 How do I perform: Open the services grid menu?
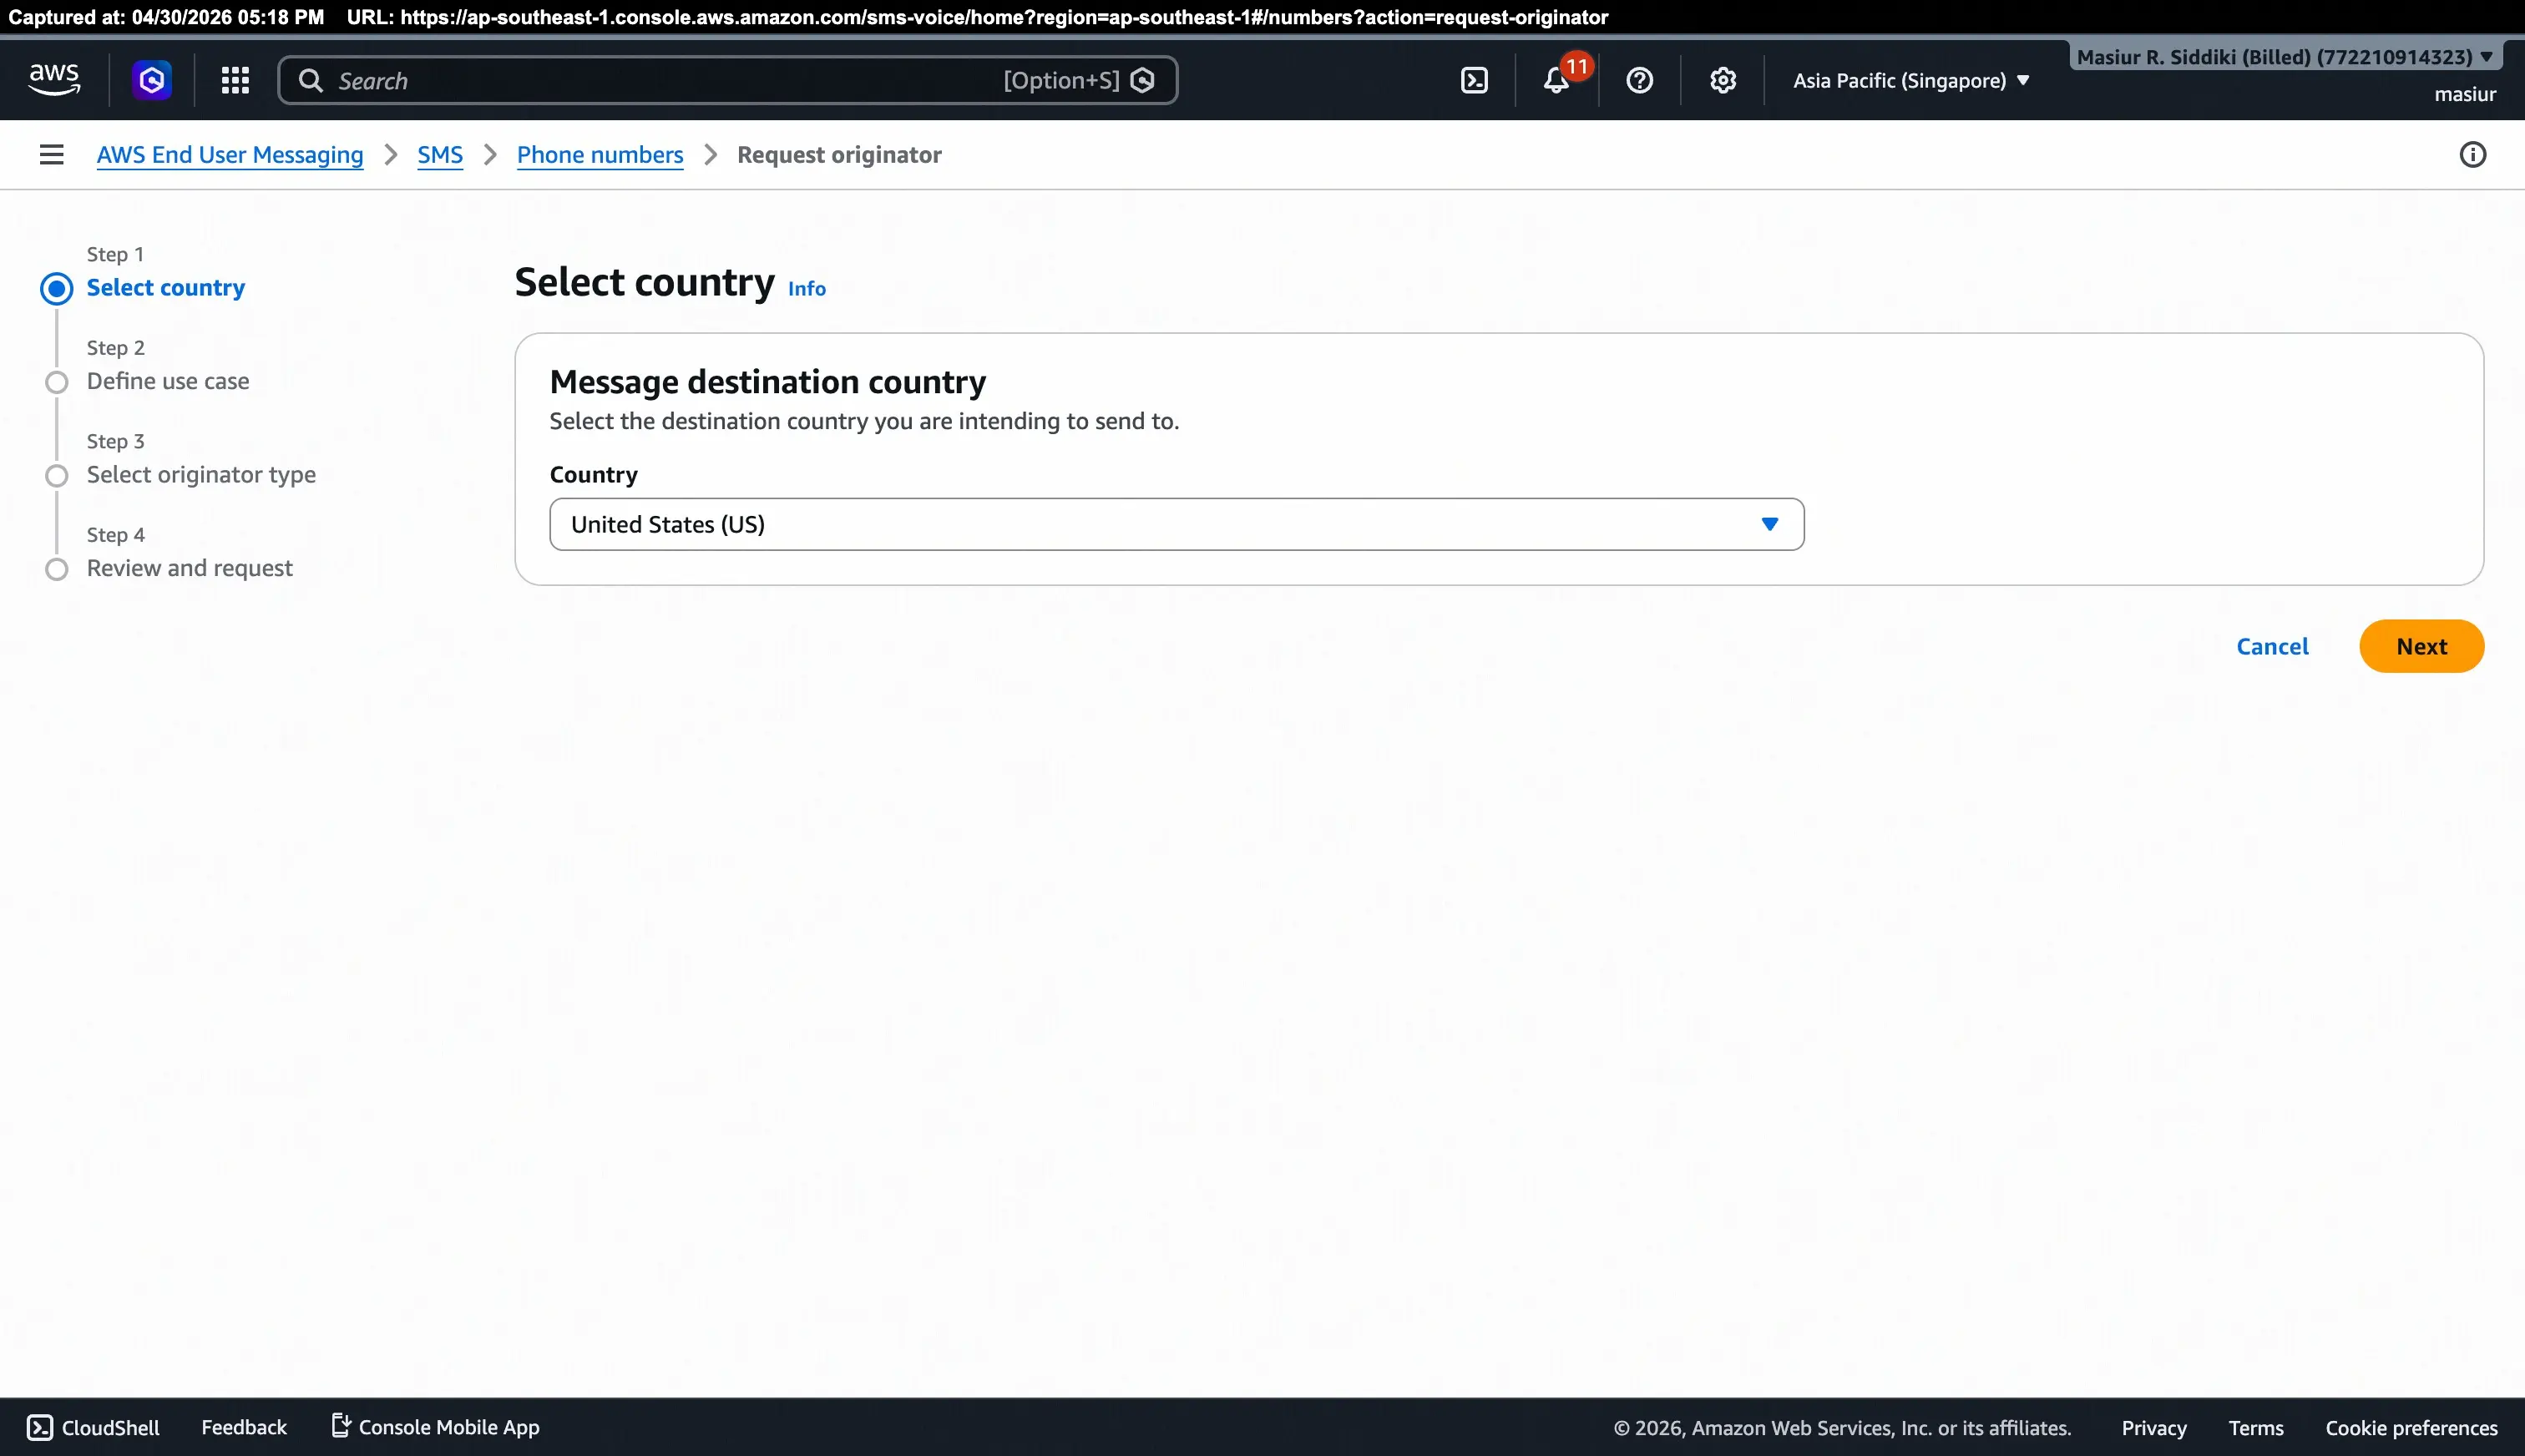[235, 80]
